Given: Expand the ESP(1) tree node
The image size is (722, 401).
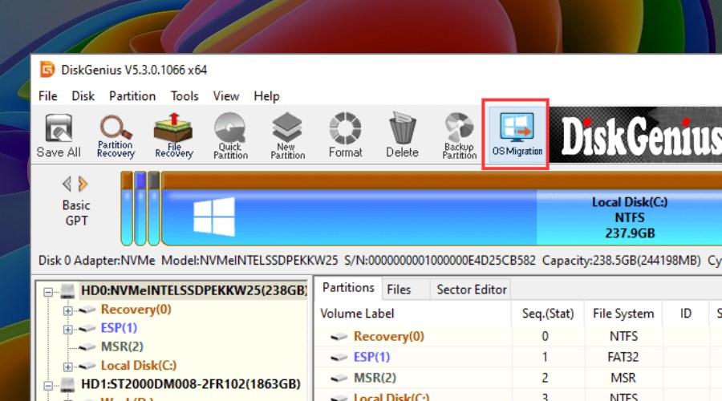Looking at the screenshot, I should tap(67, 330).
